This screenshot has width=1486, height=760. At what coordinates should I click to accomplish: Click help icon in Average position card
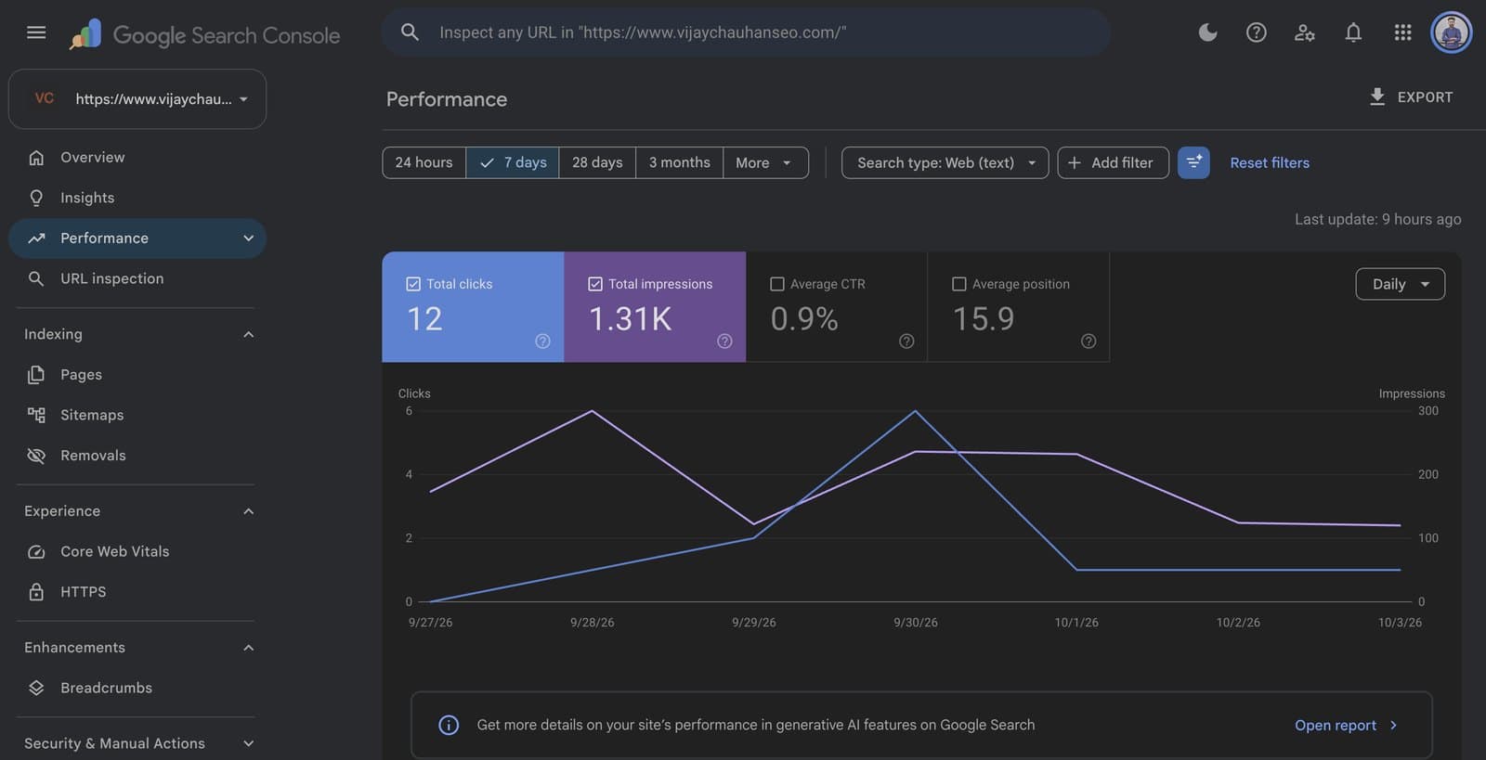click(1088, 341)
